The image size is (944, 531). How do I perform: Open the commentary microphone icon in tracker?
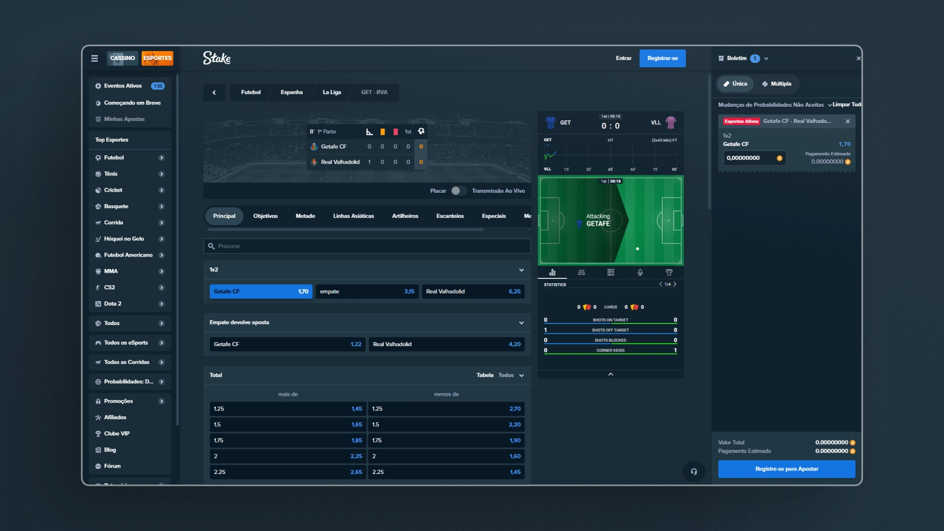(x=640, y=272)
